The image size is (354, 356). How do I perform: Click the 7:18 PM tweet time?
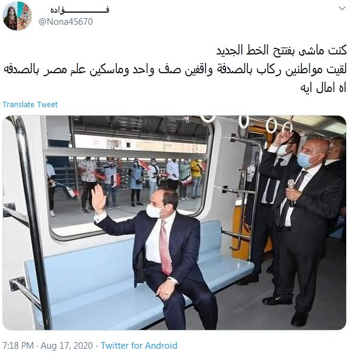[18, 346]
